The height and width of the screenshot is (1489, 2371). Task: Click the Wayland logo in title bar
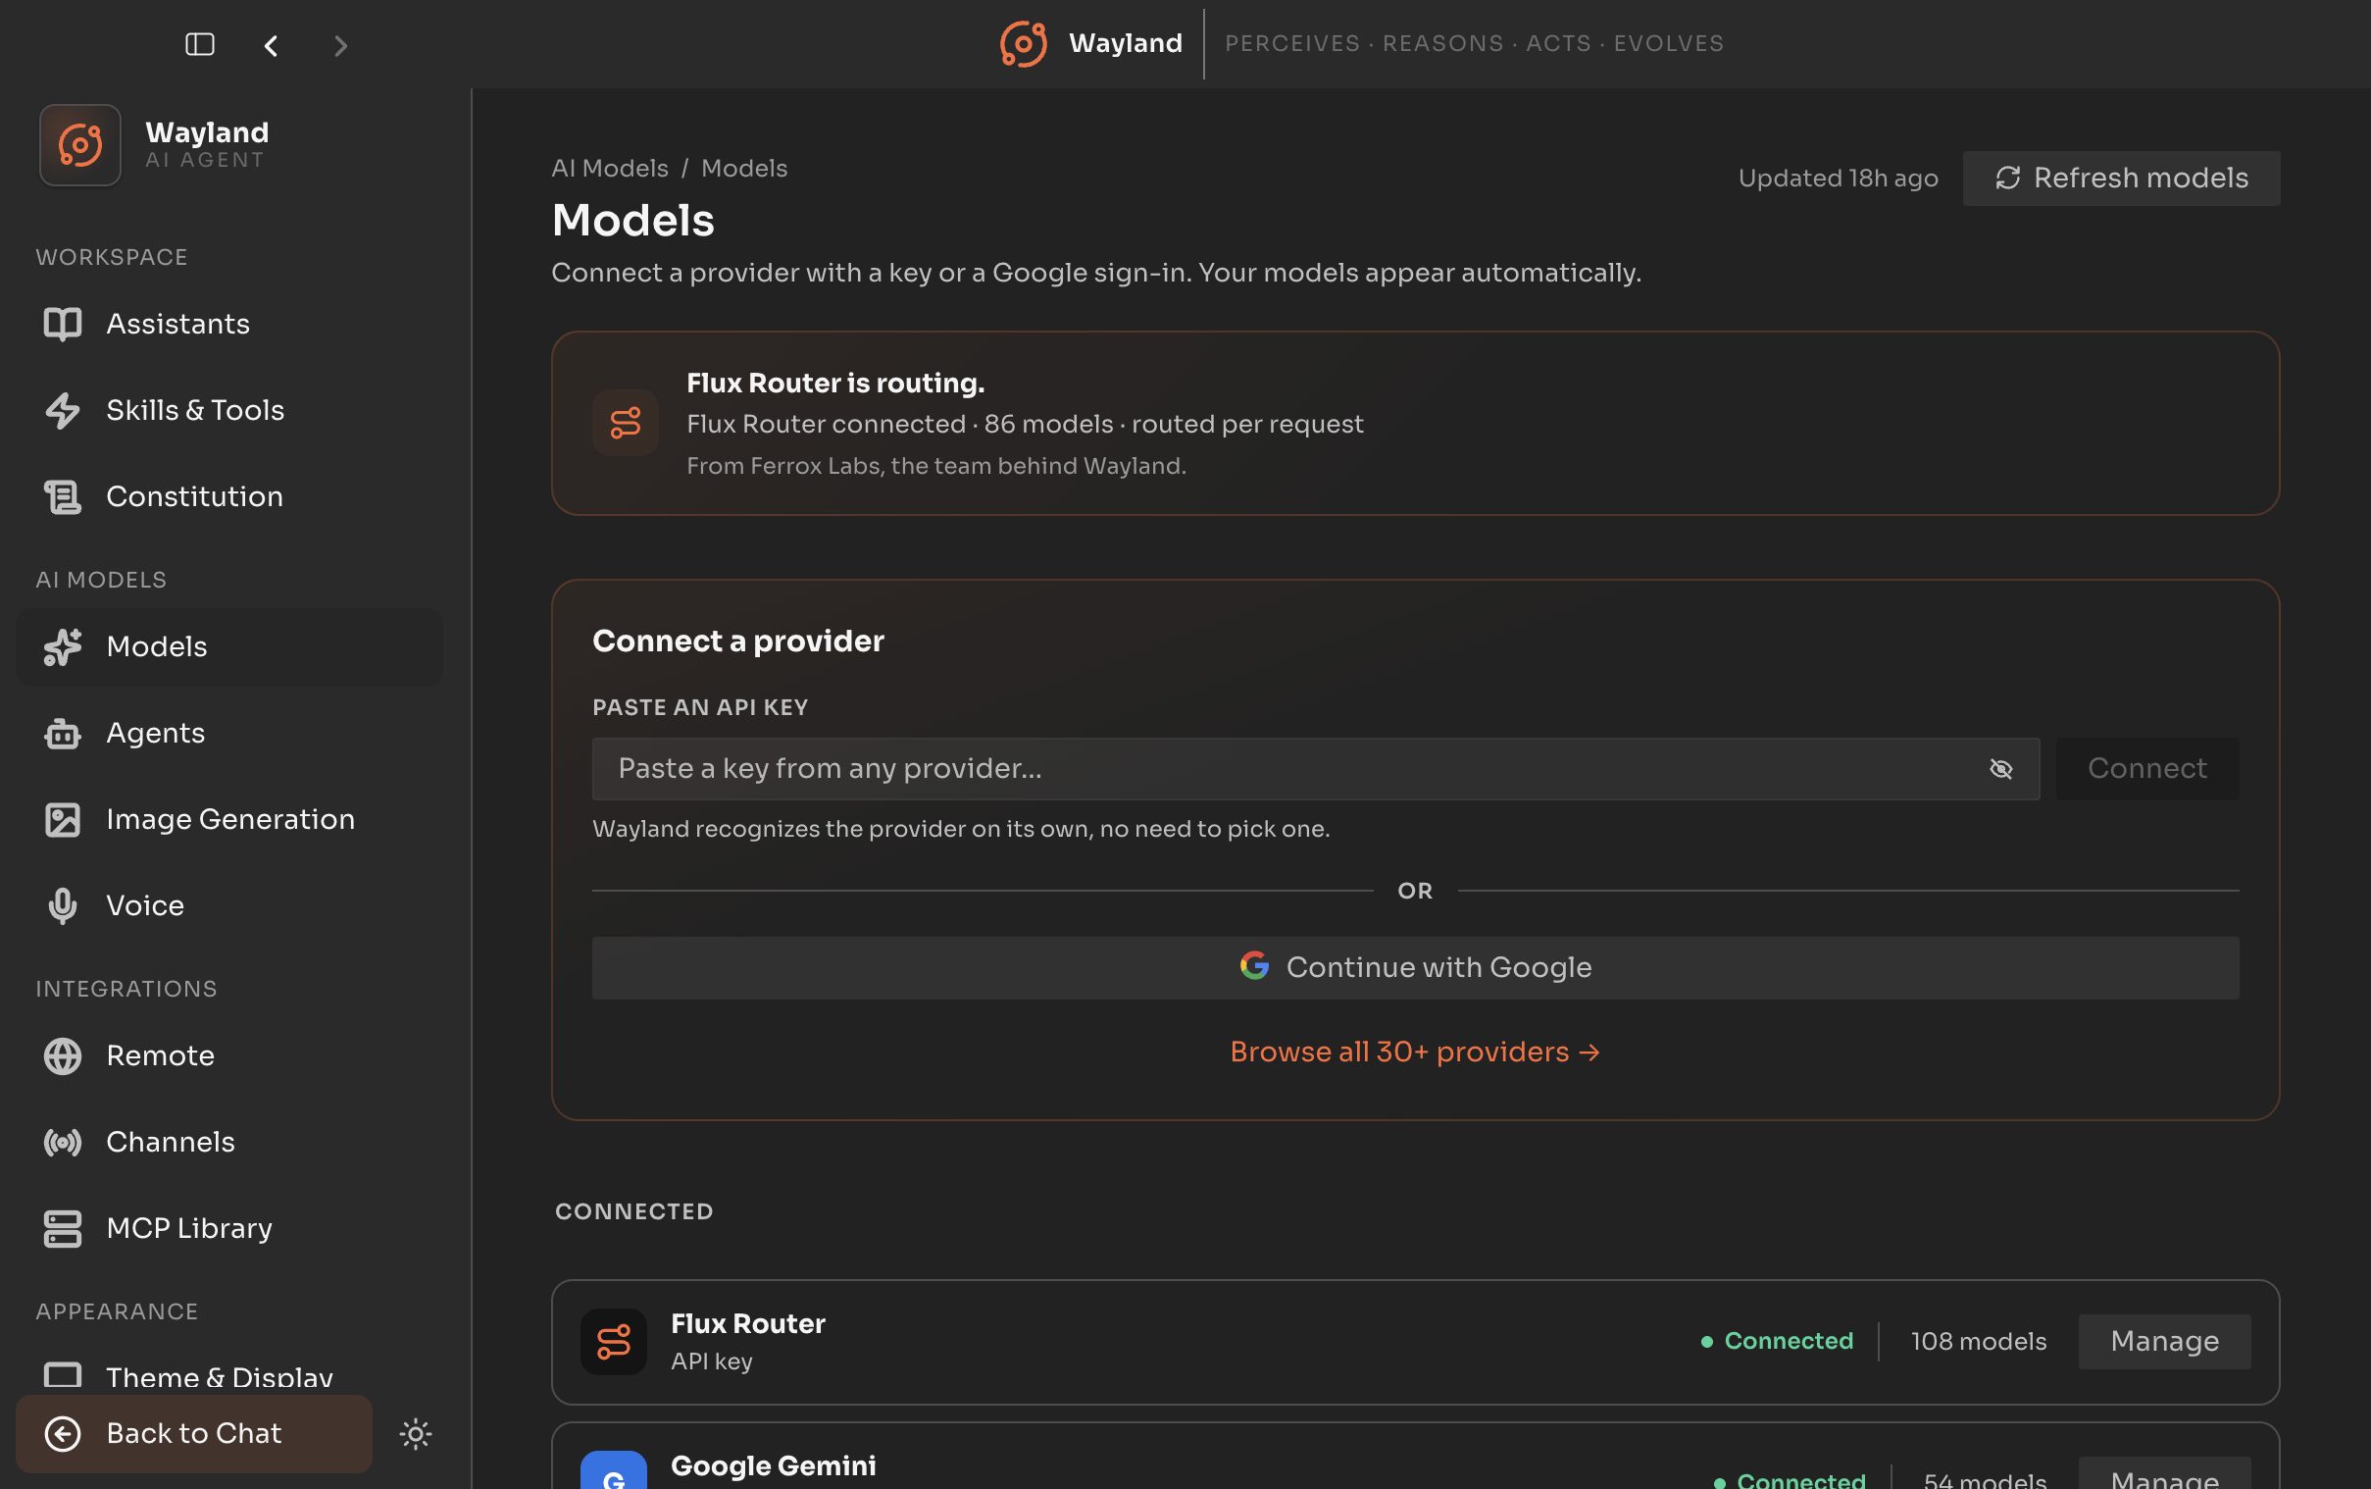tap(1023, 44)
